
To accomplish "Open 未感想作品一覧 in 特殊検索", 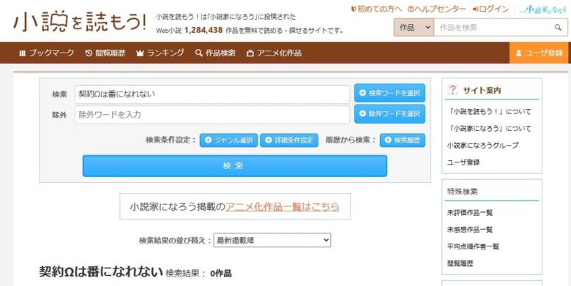I will click(470, 230).
